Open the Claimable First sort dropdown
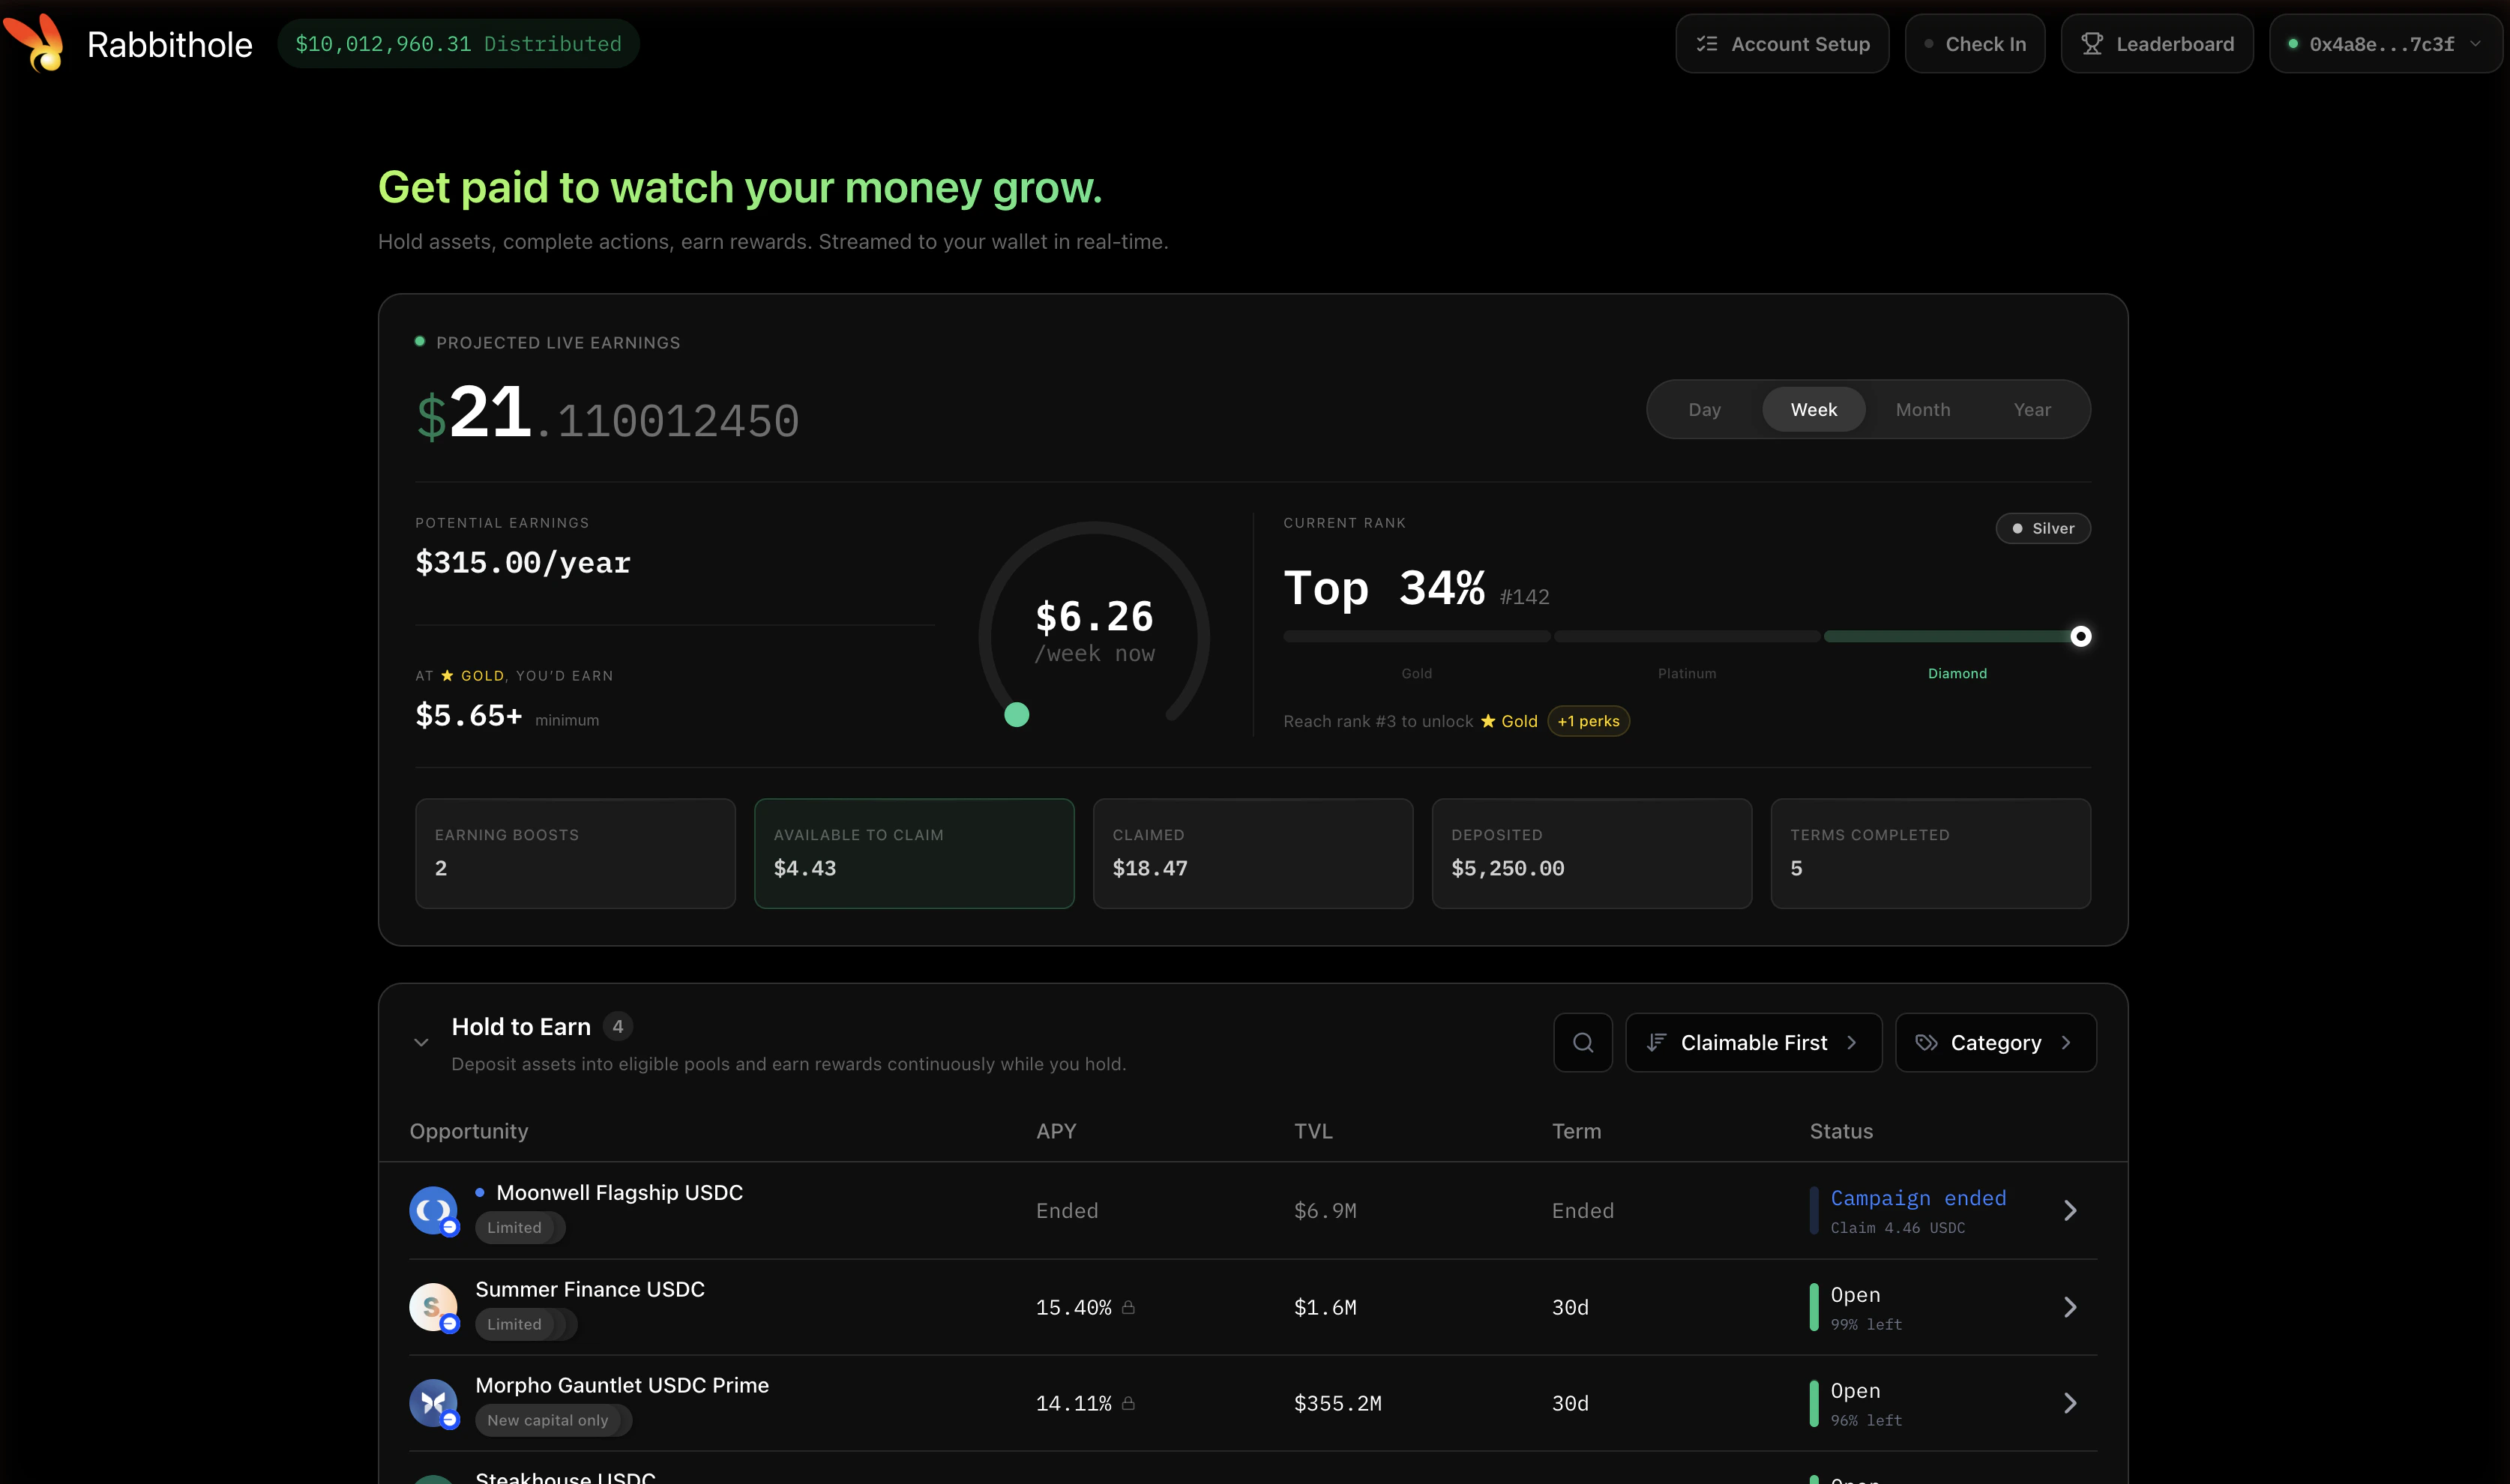 (1754, 1042)
